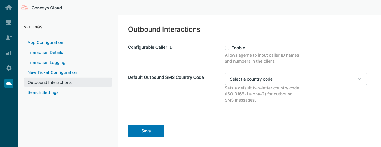Open the Select a country code dropdown

click(x=296, y=79)
